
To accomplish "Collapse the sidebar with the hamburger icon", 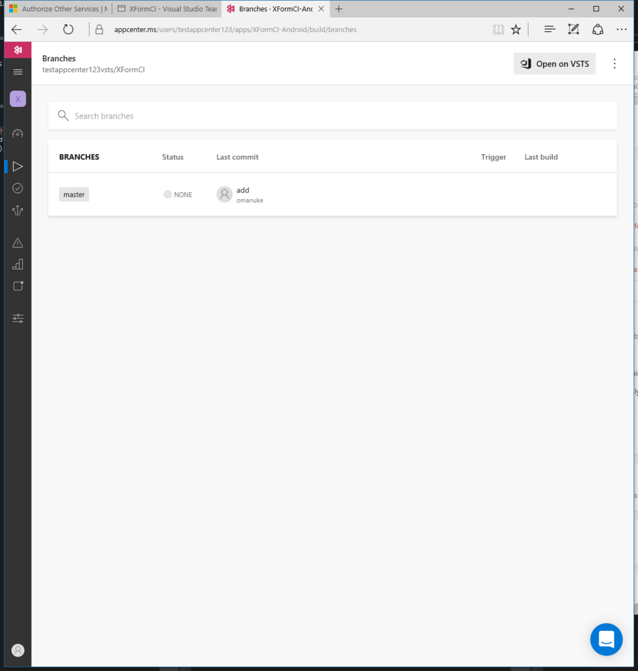I will (17, 72).
